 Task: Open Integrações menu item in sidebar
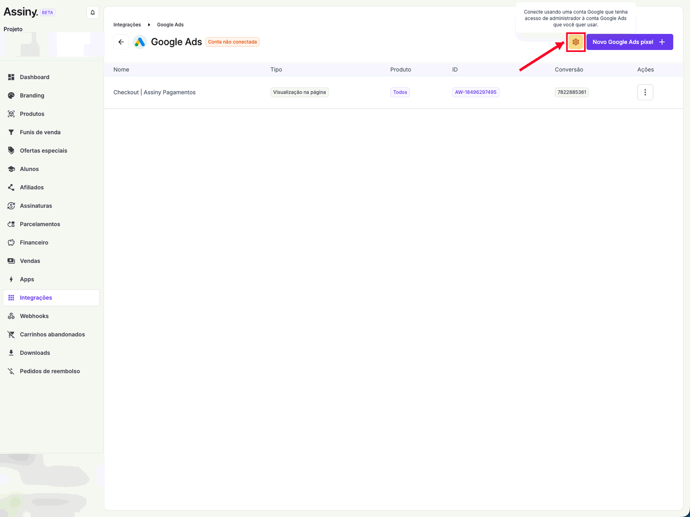pyautogui.click(x=51, y=298)
